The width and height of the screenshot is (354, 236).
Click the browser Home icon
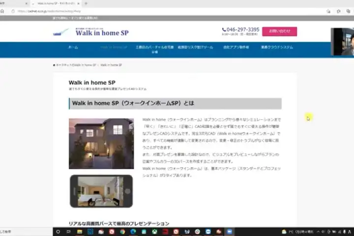pyautogui.click(x=2, y=11)
